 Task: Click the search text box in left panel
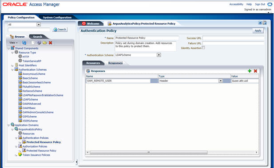(29, 30)
